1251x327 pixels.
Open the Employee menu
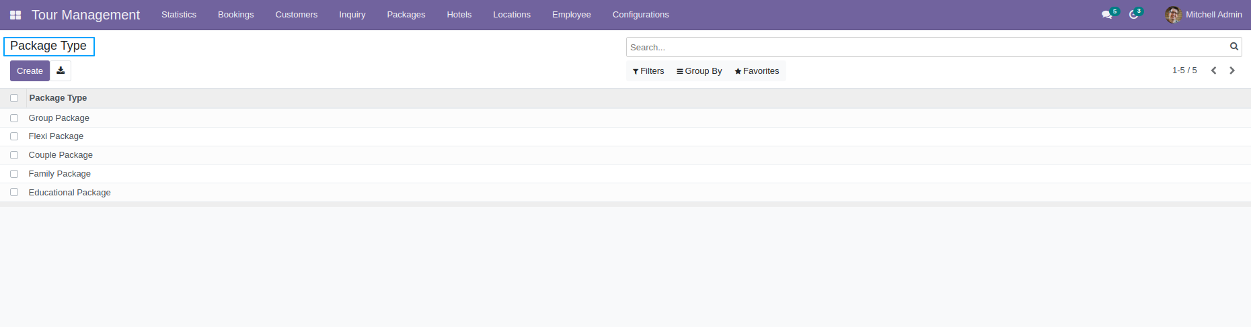point(572,15)
